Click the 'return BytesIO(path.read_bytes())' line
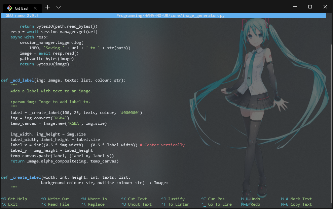This screenshot has height=209, width=333. pos(59,26)
